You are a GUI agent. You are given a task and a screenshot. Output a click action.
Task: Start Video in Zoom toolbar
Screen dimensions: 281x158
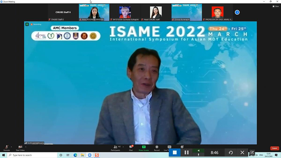click(20, 148)
